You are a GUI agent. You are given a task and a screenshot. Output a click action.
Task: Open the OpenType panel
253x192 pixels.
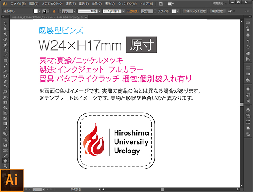248,47
